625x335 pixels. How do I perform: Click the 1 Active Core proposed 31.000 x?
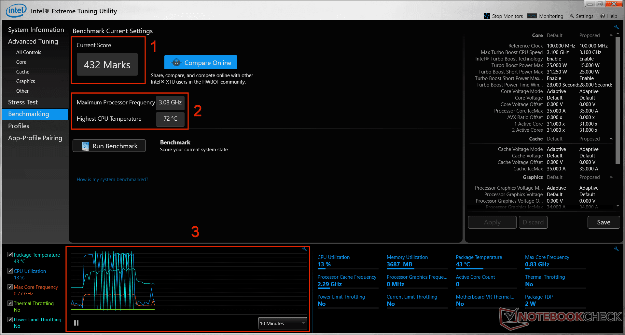[588, 124]
